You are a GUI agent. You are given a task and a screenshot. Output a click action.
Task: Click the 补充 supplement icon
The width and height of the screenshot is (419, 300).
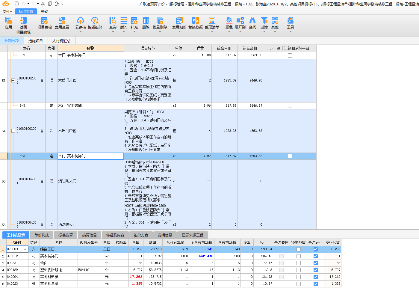pyautogui.click(x=134, y=20)
